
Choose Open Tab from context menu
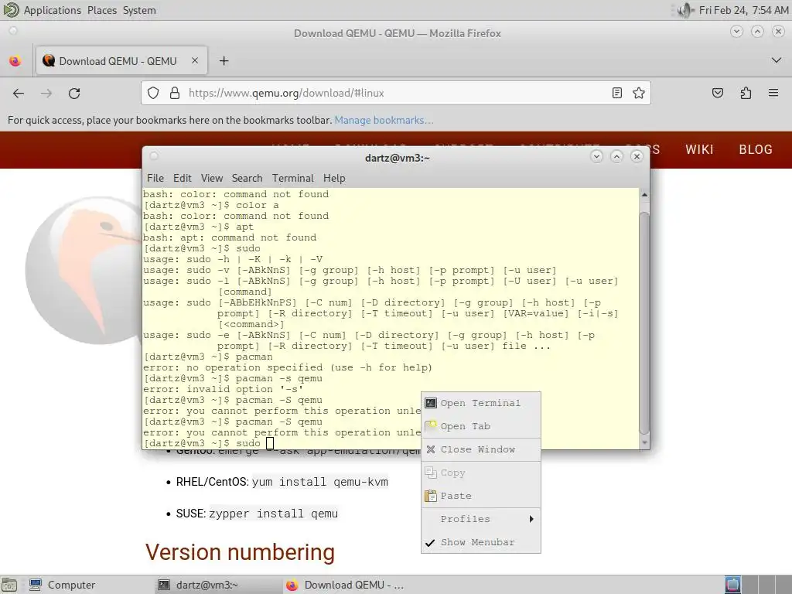click(x=481, y=426)
